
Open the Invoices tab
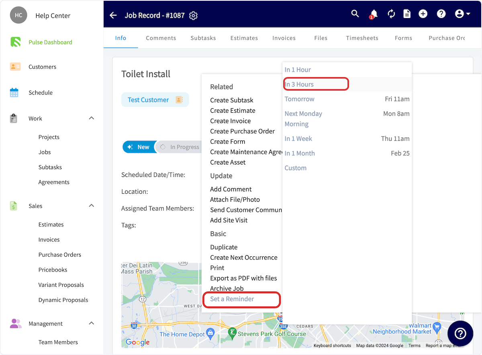pos(284,38)
